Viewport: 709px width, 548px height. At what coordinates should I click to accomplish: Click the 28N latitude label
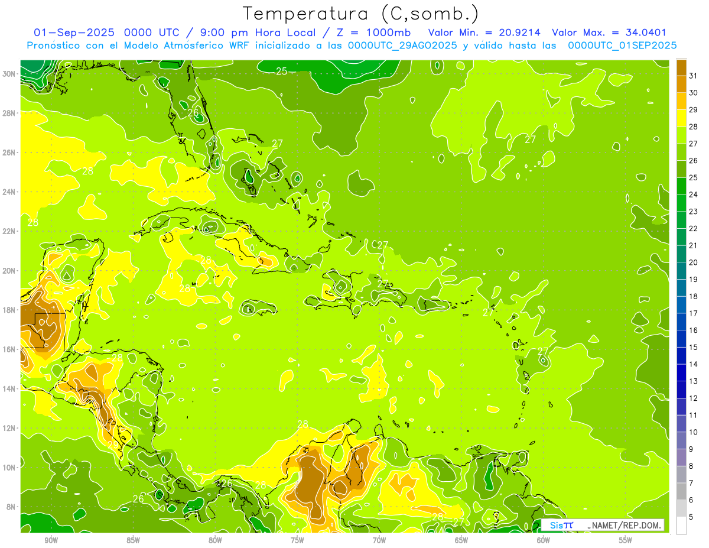click(9, 113)
